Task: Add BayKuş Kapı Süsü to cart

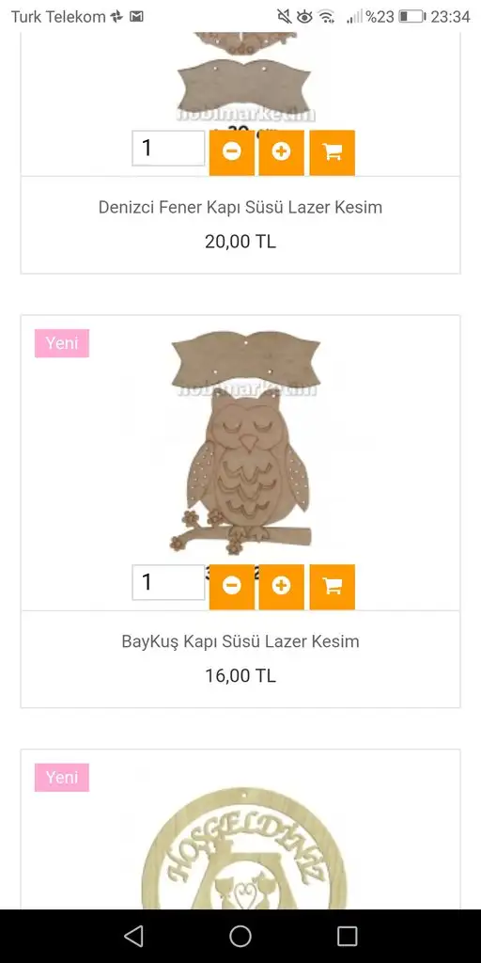Action: pos(332,587)
